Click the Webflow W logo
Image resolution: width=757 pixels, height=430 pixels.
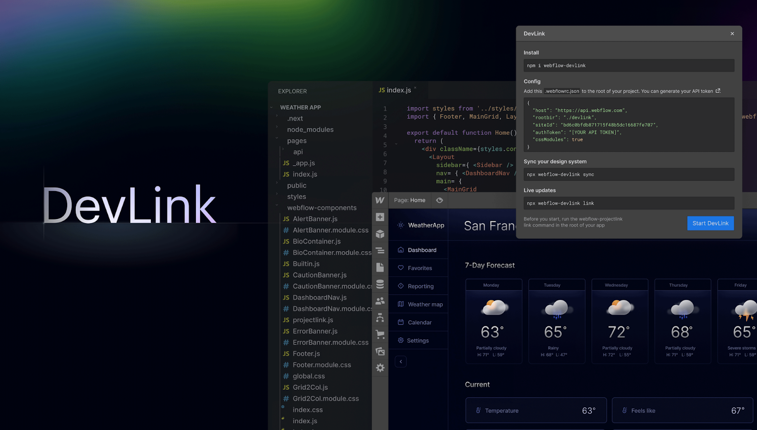tap(380, 200)
